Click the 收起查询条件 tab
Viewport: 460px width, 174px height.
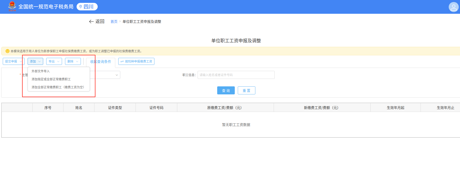point(101,62)
